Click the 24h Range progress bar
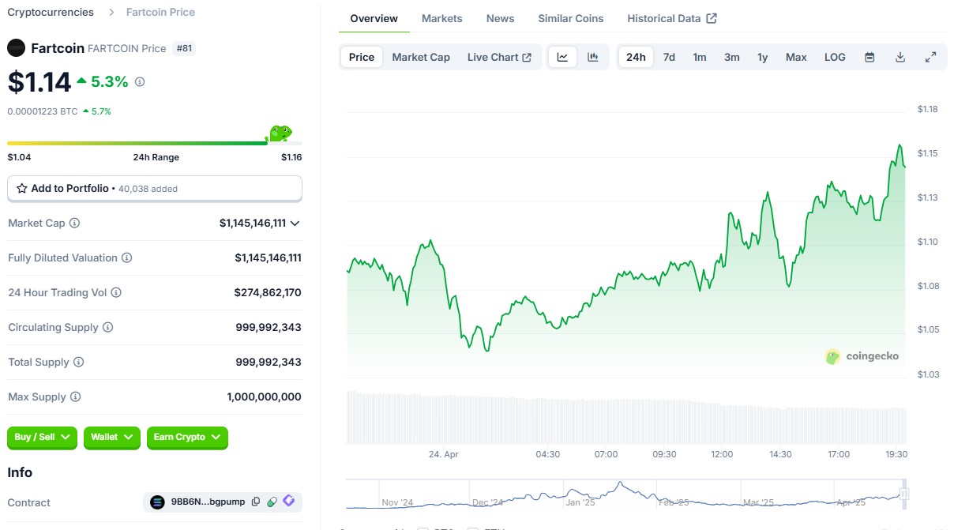 click(x=155, y=143)
